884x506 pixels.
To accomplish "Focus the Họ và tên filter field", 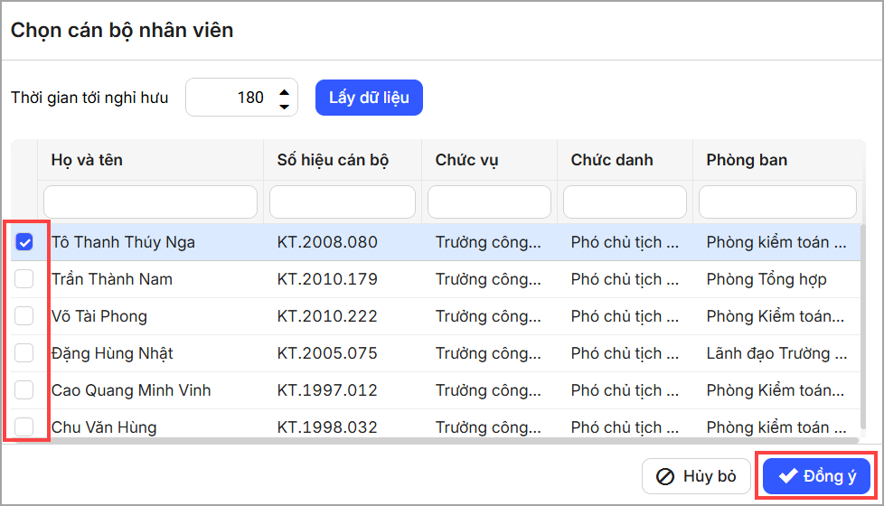I will click(x=150, y=201).
